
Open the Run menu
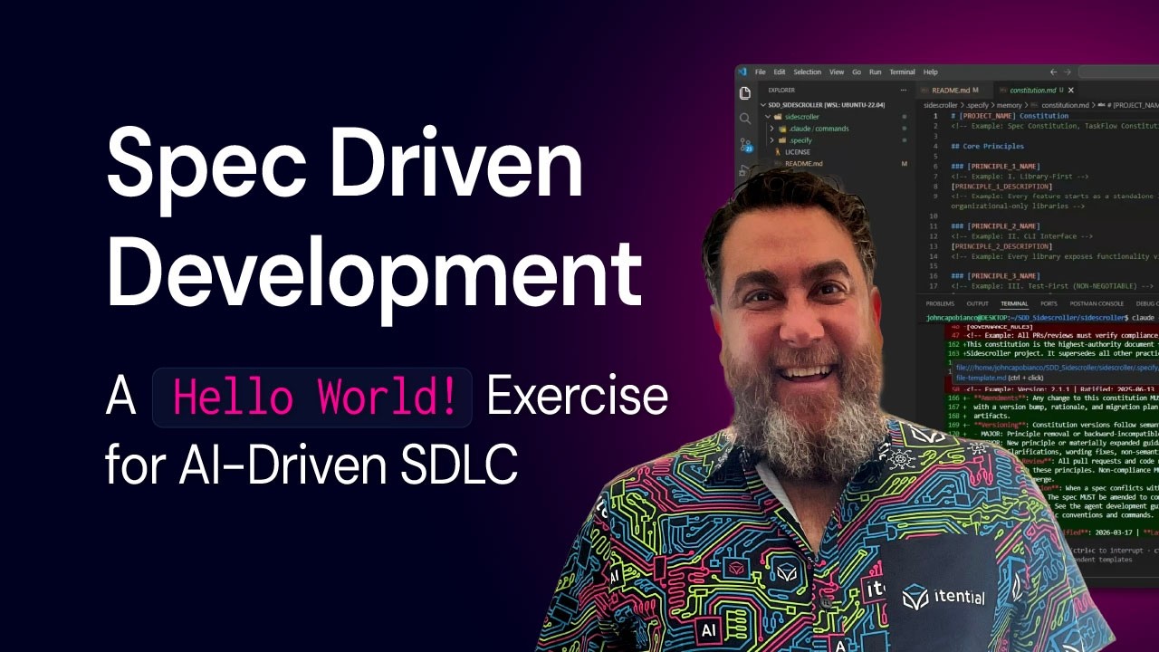[876, 72]
